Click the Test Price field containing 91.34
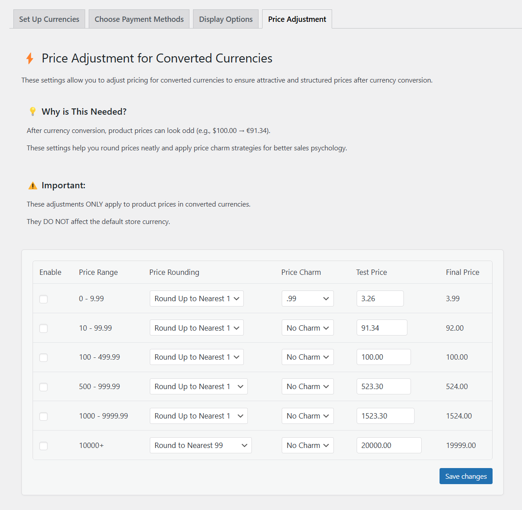The width and height of the screenshot is (522, 510). (382, 328)
